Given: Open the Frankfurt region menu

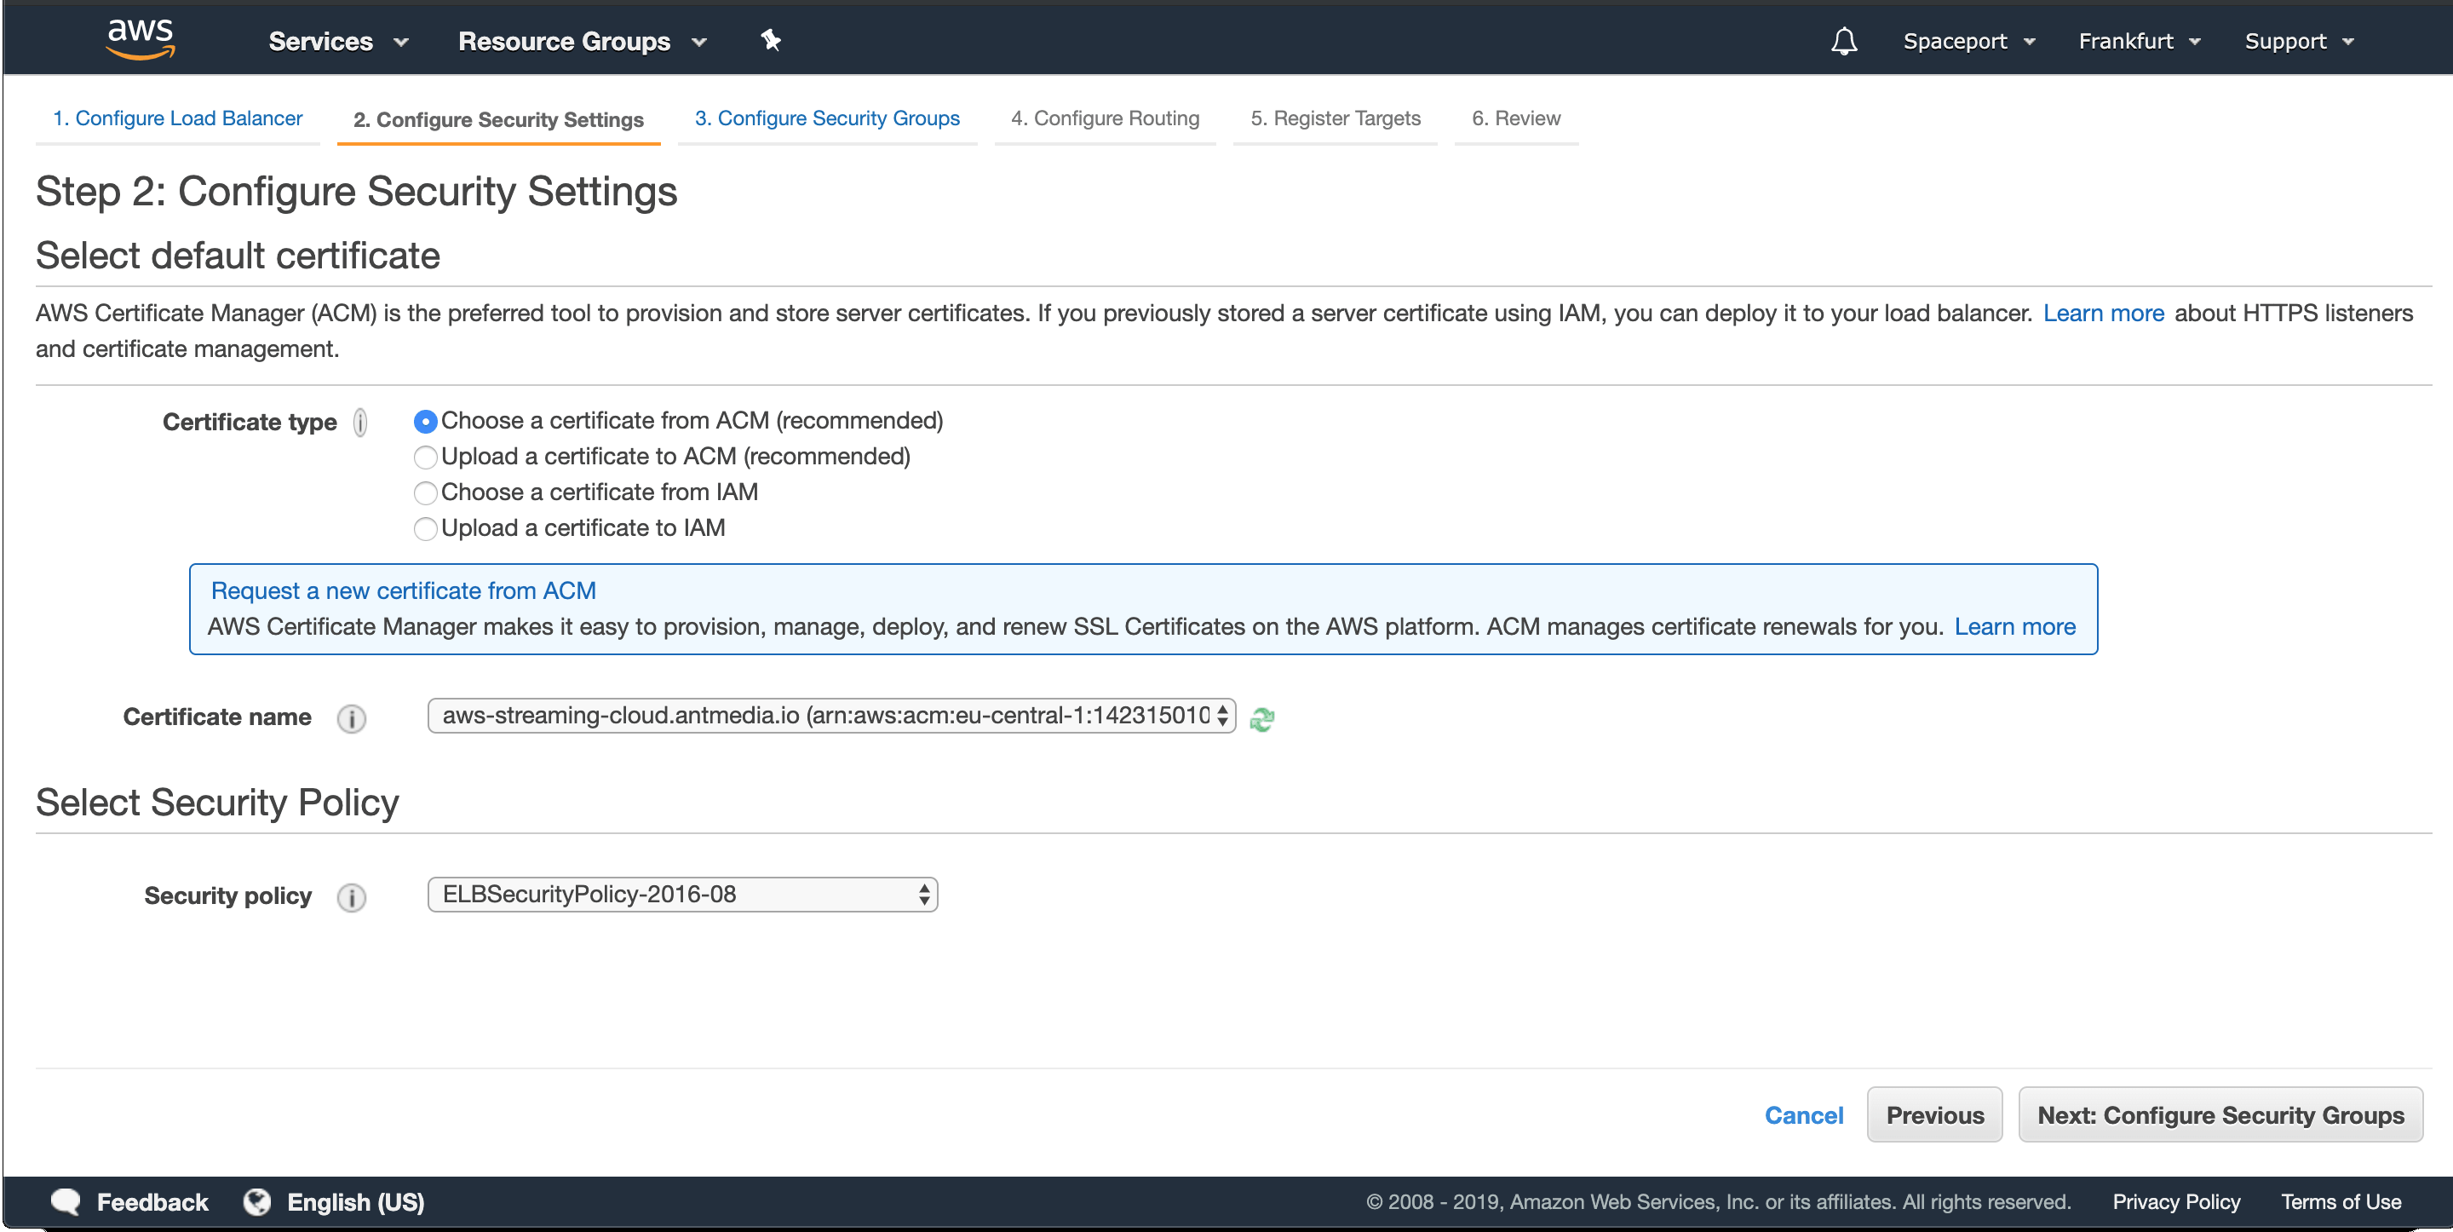Looking at the screenshot, I should [2138, 41].
